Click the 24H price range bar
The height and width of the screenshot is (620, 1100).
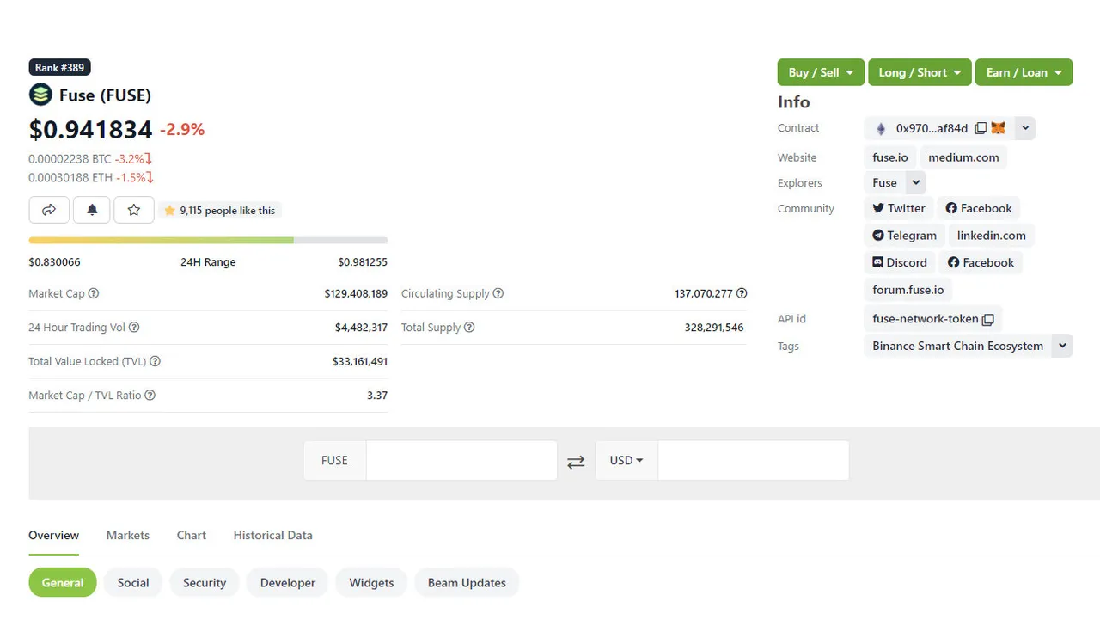pos(208,241)
